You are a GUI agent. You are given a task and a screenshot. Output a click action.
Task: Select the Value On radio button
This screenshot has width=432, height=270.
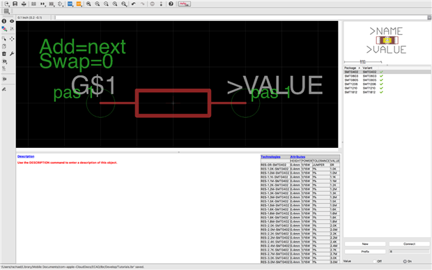(405, 261)
